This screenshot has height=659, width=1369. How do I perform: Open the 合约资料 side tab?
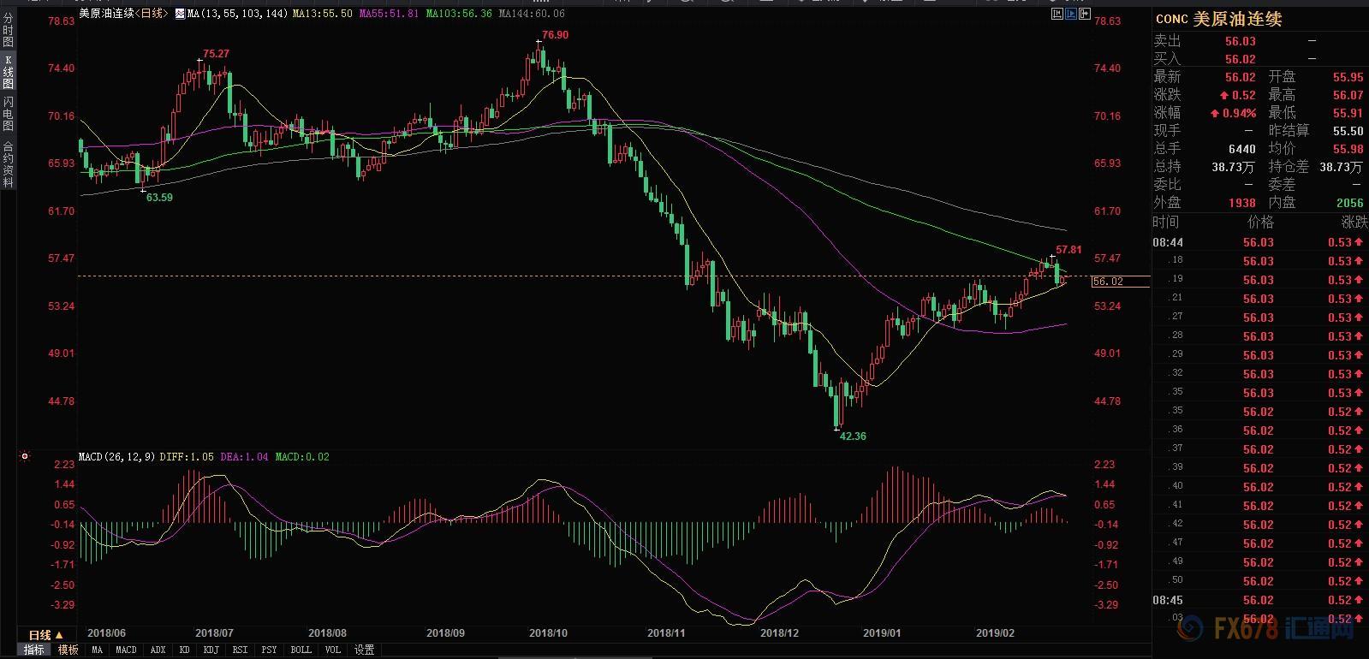click(8, 165)
